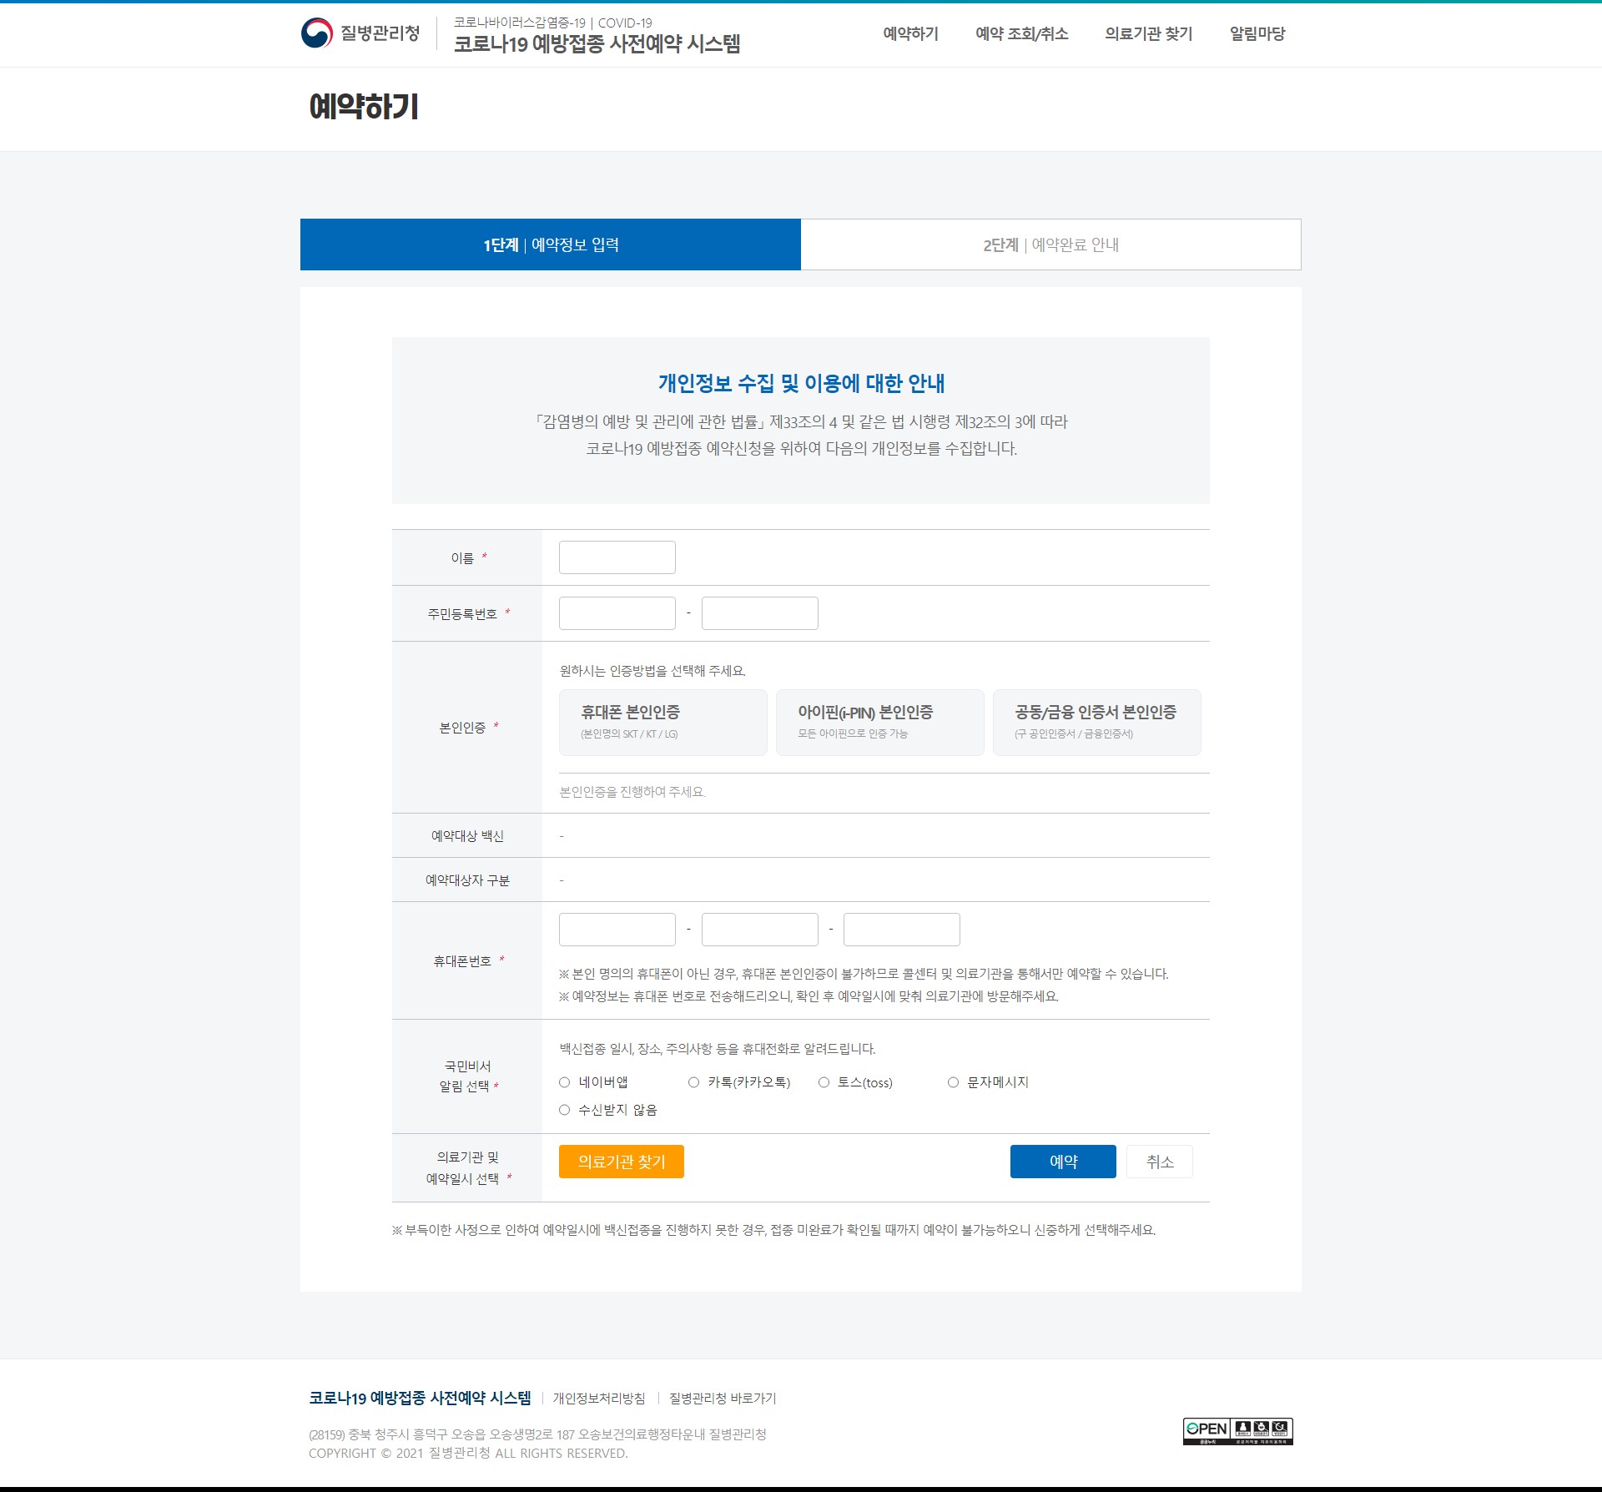Choose the 토스(toss) notification radio button
The image size is (1602, 1492).
824,1082
